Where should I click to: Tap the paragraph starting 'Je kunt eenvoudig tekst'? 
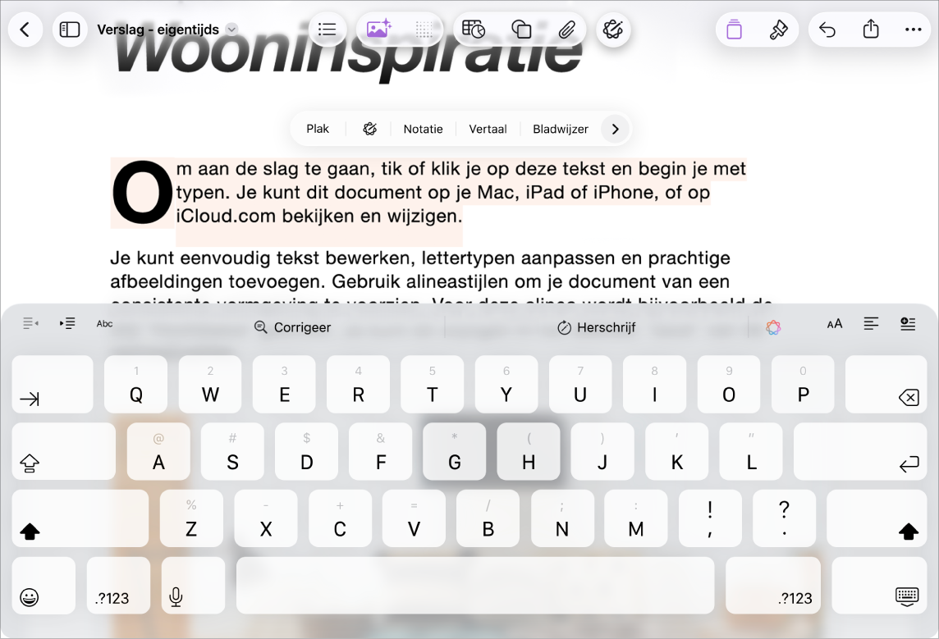coord(441,281)
